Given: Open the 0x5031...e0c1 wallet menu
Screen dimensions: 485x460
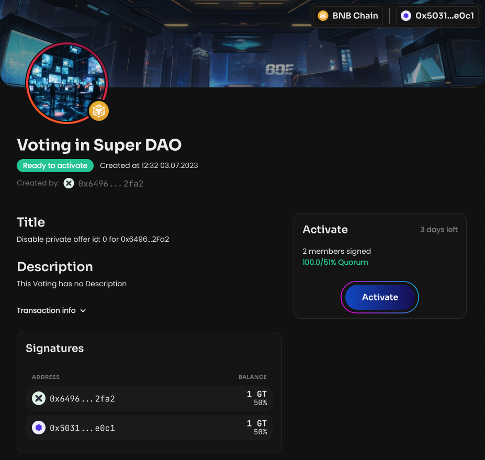Looking at the screenshot, I should (x=438, y=16).
